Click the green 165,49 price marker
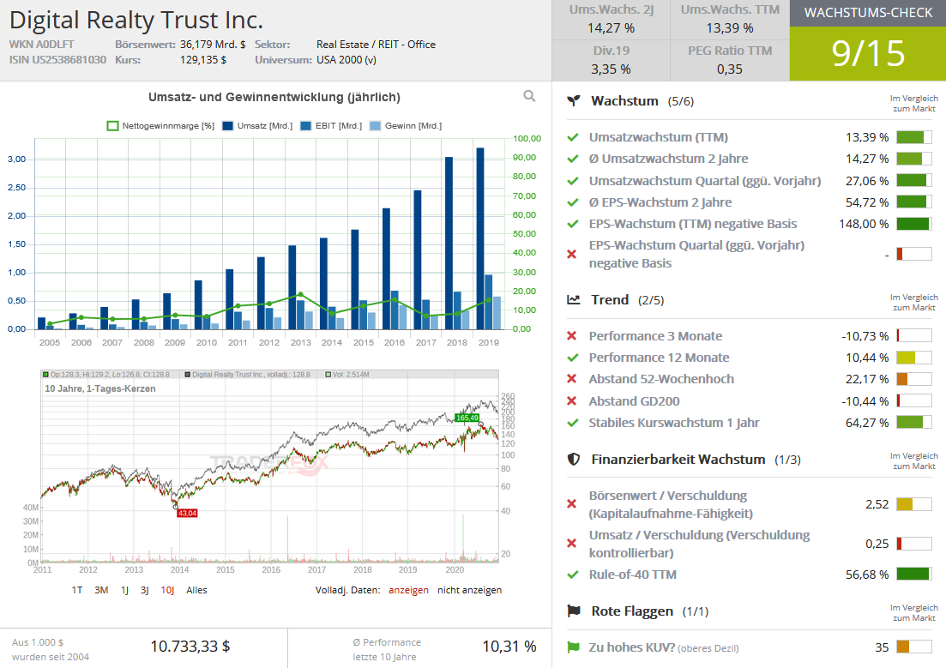This screenshot has width=946, height=668. 467,418
